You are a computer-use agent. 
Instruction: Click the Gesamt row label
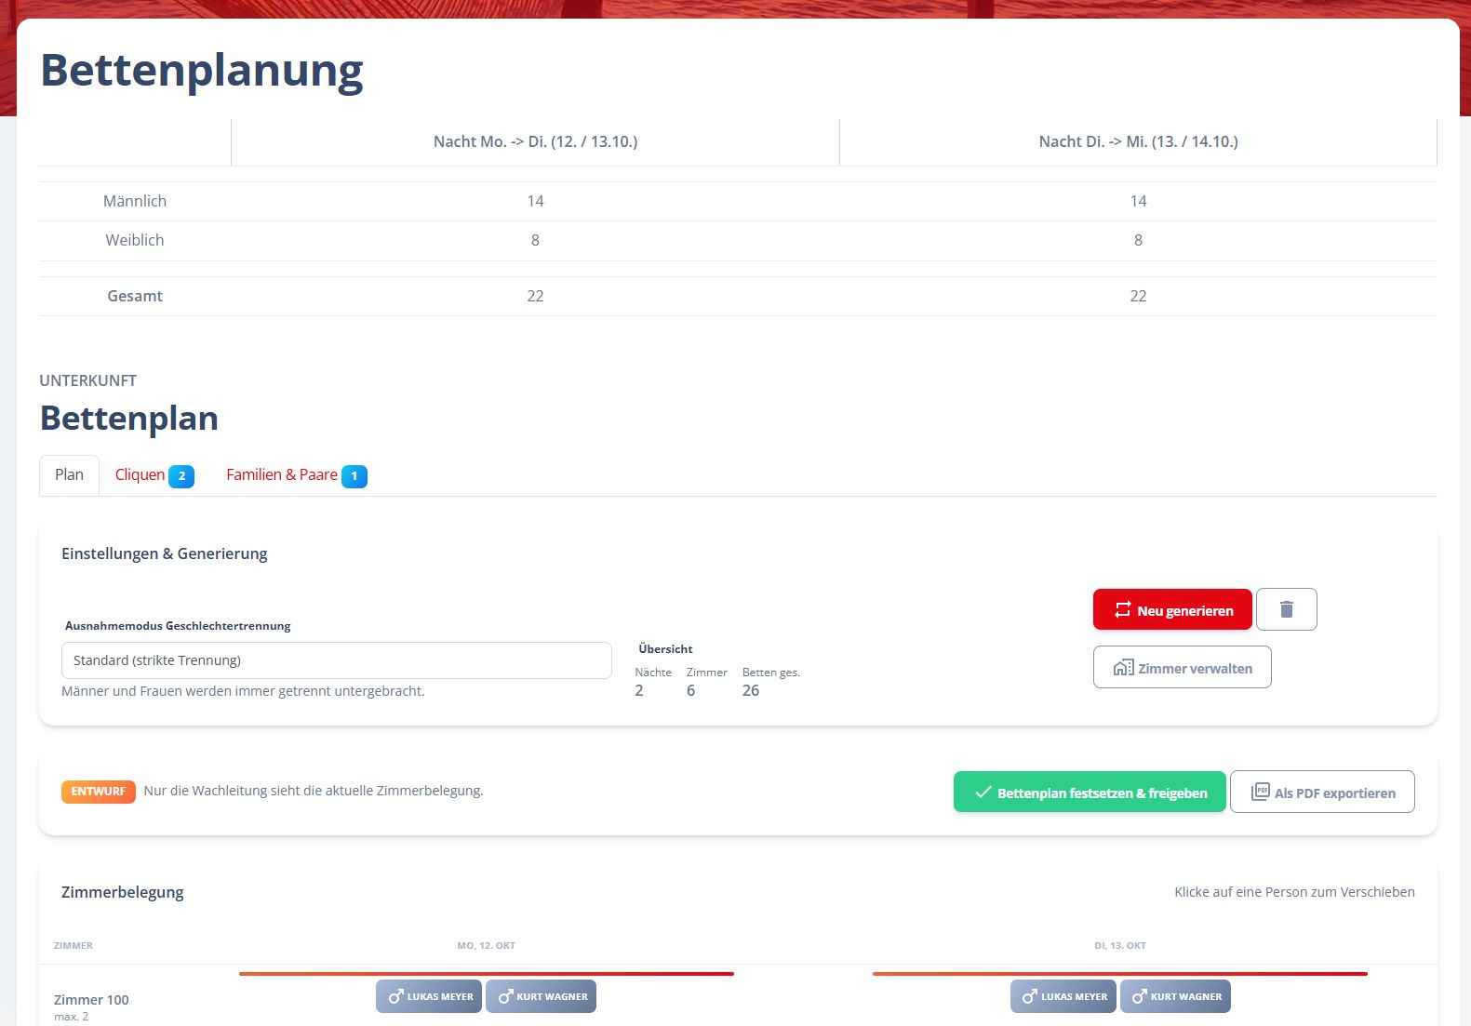pos(135,296)
